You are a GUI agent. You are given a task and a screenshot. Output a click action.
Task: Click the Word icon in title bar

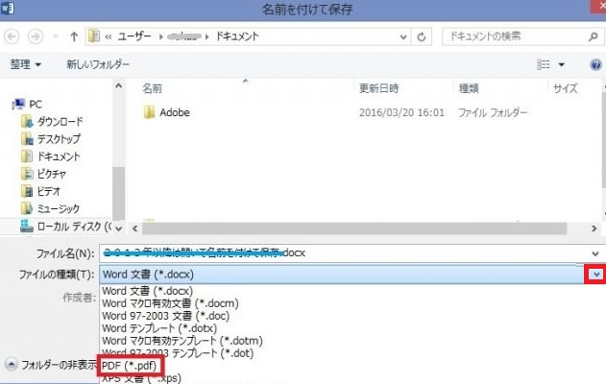click(8, 8)
